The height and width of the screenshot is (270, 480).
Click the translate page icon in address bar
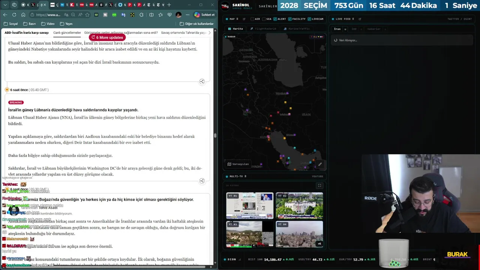pos(66,15)
